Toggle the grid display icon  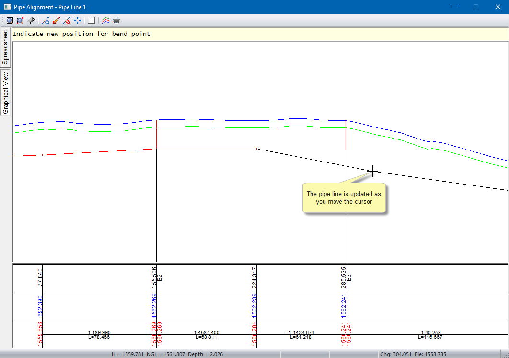pos(92,21)
